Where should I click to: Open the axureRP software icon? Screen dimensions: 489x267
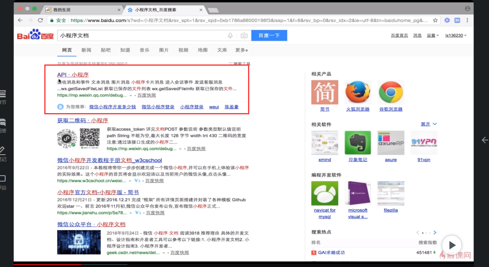click(x=391, y=143)
